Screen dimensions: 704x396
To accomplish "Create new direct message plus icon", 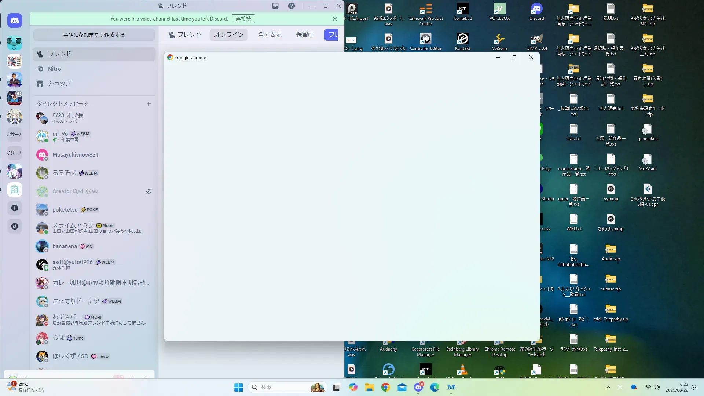I will 149,104.
